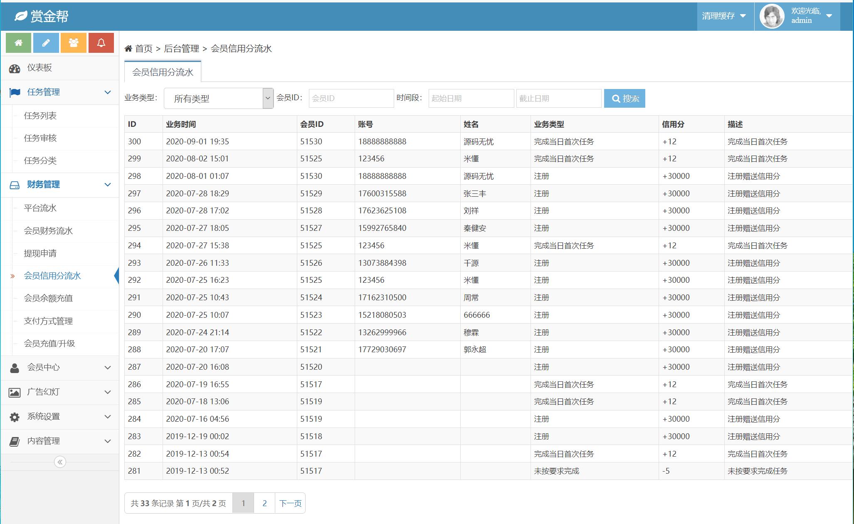The width and height of the screenshot is (854, 524).
Task: Collapse the sidebar with double-arrow icon
Action: 60,462
